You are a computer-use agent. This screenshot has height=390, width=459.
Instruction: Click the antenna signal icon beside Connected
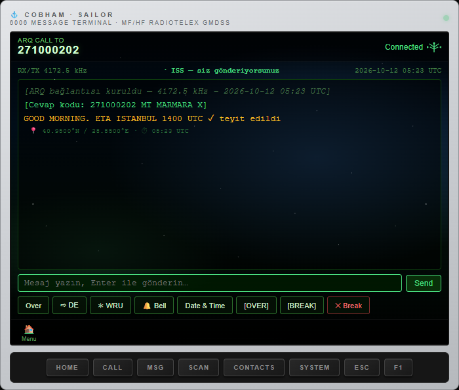[x=434, y=47]
